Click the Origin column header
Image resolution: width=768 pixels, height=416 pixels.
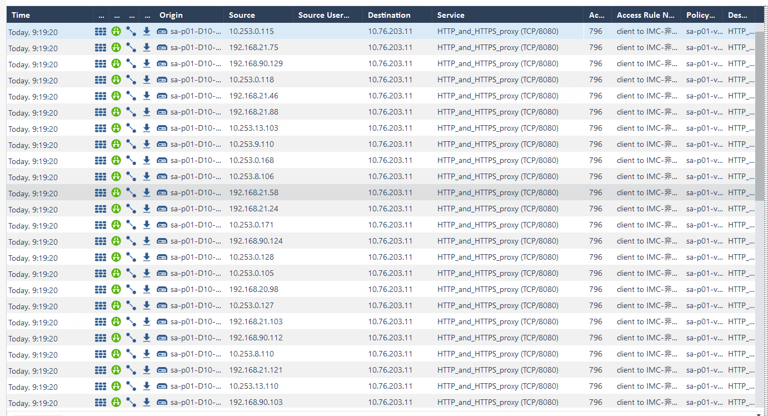pos(171,15)
